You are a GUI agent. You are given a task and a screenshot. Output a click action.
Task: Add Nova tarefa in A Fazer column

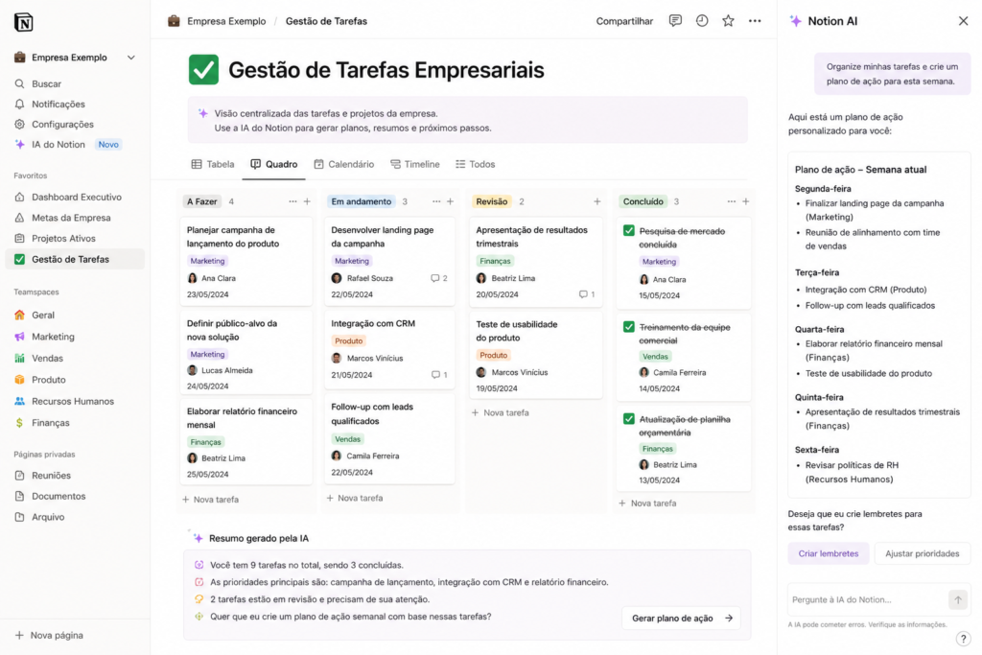[210, 500]
